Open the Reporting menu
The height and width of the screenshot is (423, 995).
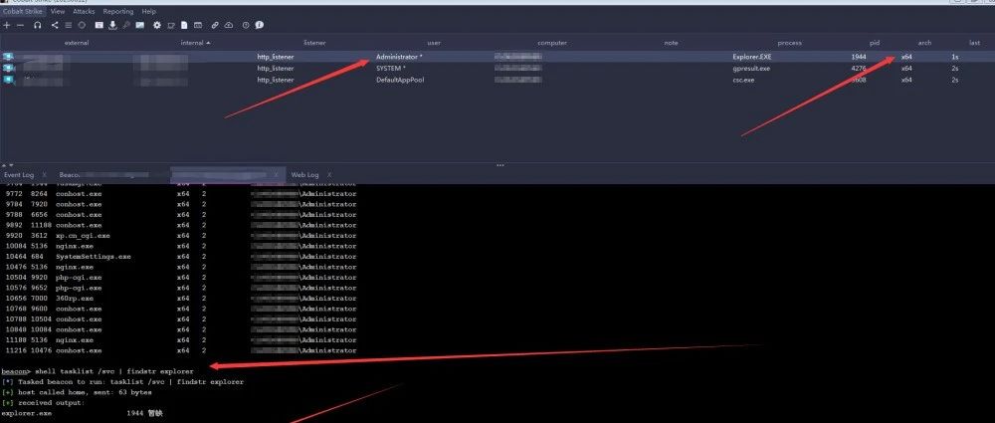pos(118,11)
